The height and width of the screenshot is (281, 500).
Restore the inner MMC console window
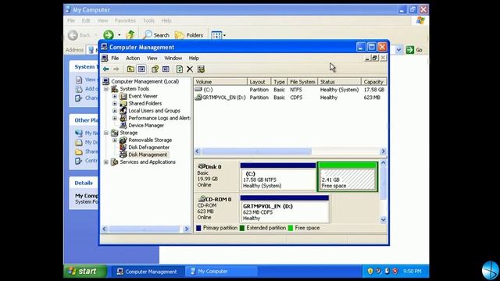point(375,58)
